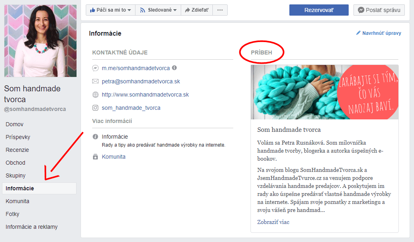The height and width of the screenshot is (242, 414).
Task: Click the KONTAKTNÉ ÚDAJE heading
Action: tap(120, 52)
